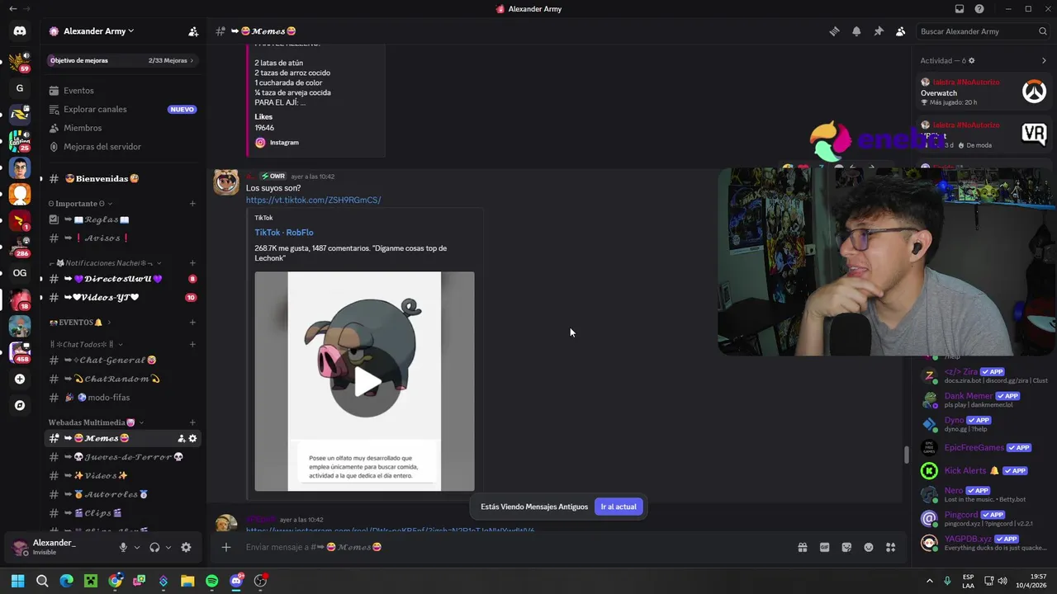Screen dimensions: 1057x594
Task: Open the server with 286 badge
Action: [x=20, y=246]
